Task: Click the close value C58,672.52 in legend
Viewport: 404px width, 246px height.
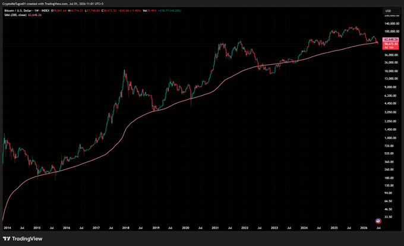Action: pyautogui.click(x=109, y=11)
